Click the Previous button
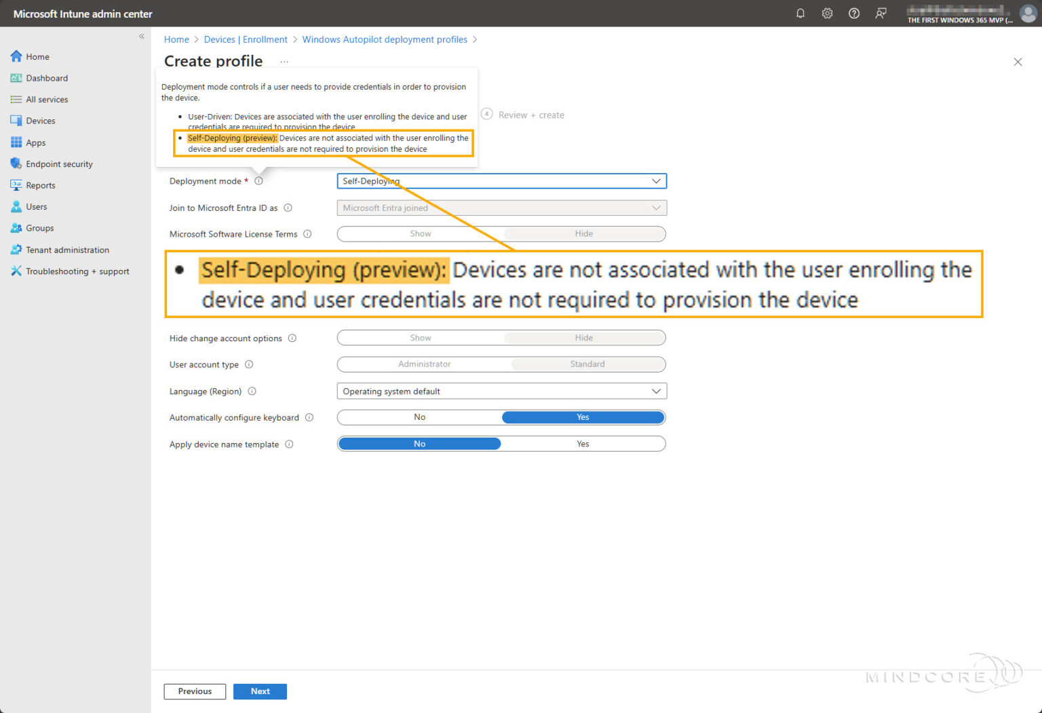Viewport: 1042px width, 713px height. [x=195, y=691]
